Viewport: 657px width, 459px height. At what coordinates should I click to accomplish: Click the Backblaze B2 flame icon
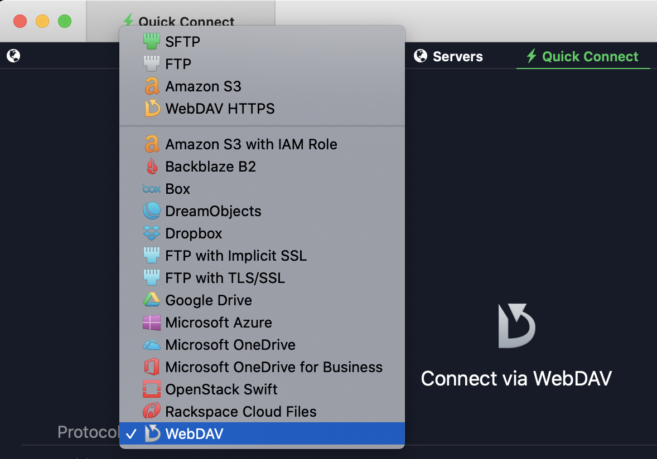pyautogui.click(x=151, y=166)
